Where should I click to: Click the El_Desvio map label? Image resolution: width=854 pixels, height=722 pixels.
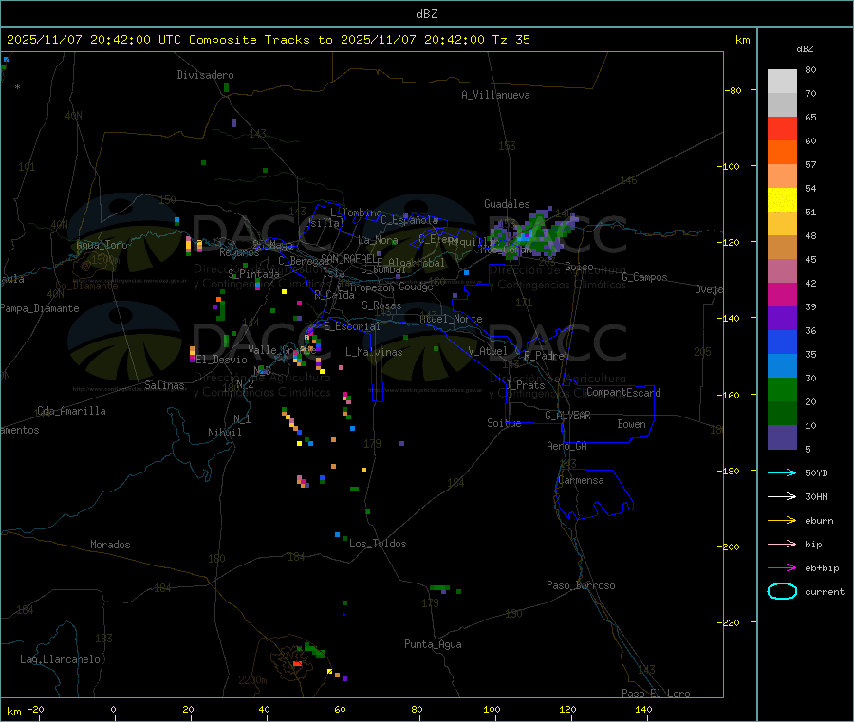click(221, 360)
